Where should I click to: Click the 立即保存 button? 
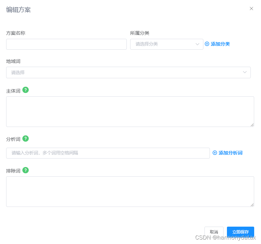[x=241, y=232]
